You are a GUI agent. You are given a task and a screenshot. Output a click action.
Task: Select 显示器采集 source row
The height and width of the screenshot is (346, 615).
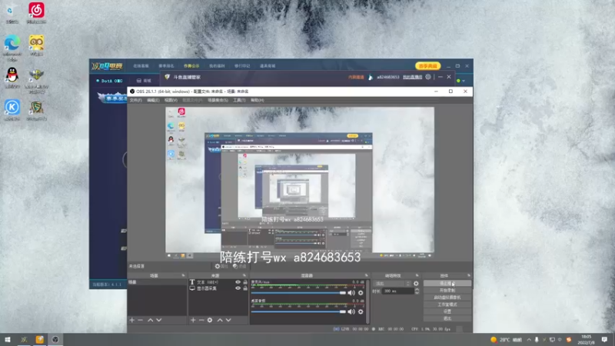tap(218, 288)
